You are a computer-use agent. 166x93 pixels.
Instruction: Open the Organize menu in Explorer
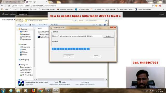(x=22, y=25)
